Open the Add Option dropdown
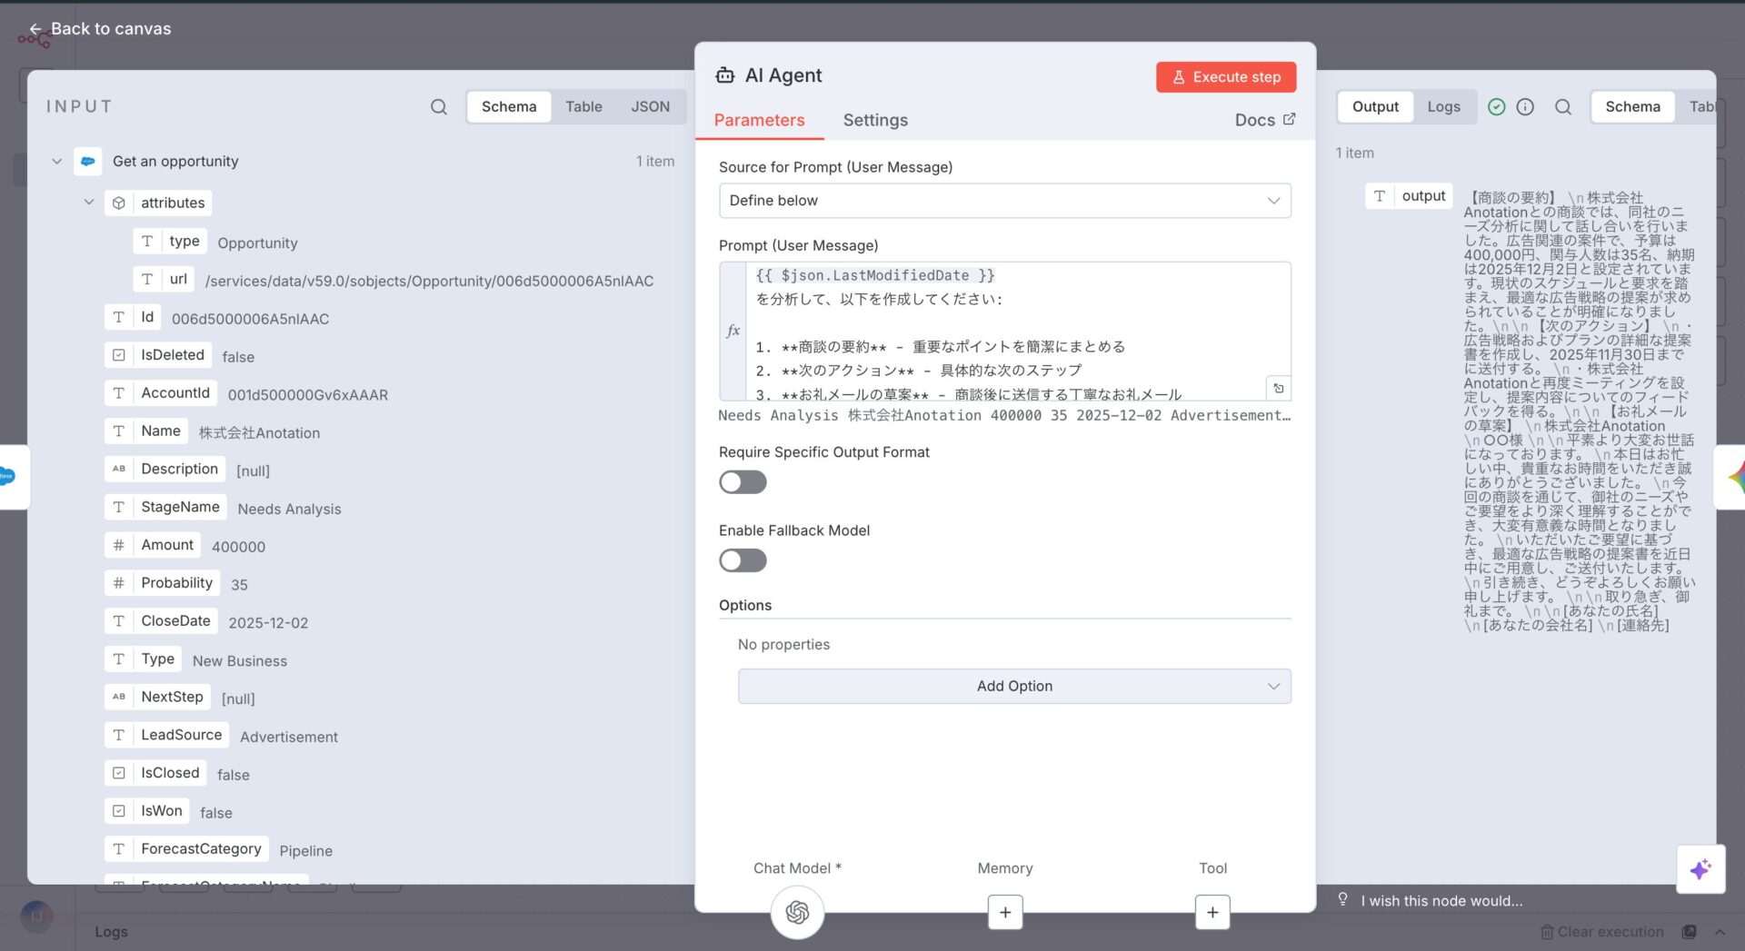This screenshot has width=1745, height=951. tap(1013, 687)
